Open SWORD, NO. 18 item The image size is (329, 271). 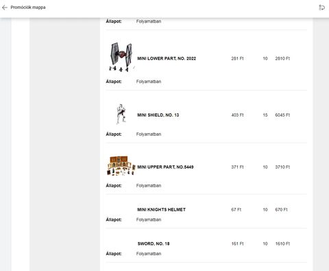(x=154, y=244)
